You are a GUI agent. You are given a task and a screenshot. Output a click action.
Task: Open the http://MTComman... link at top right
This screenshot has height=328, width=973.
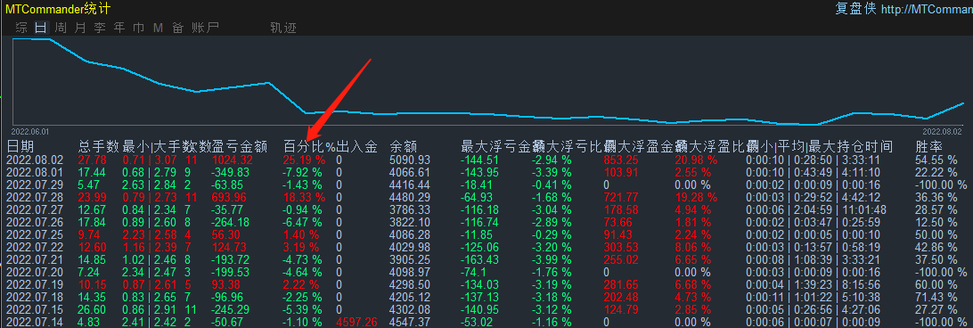pos(927,9)
